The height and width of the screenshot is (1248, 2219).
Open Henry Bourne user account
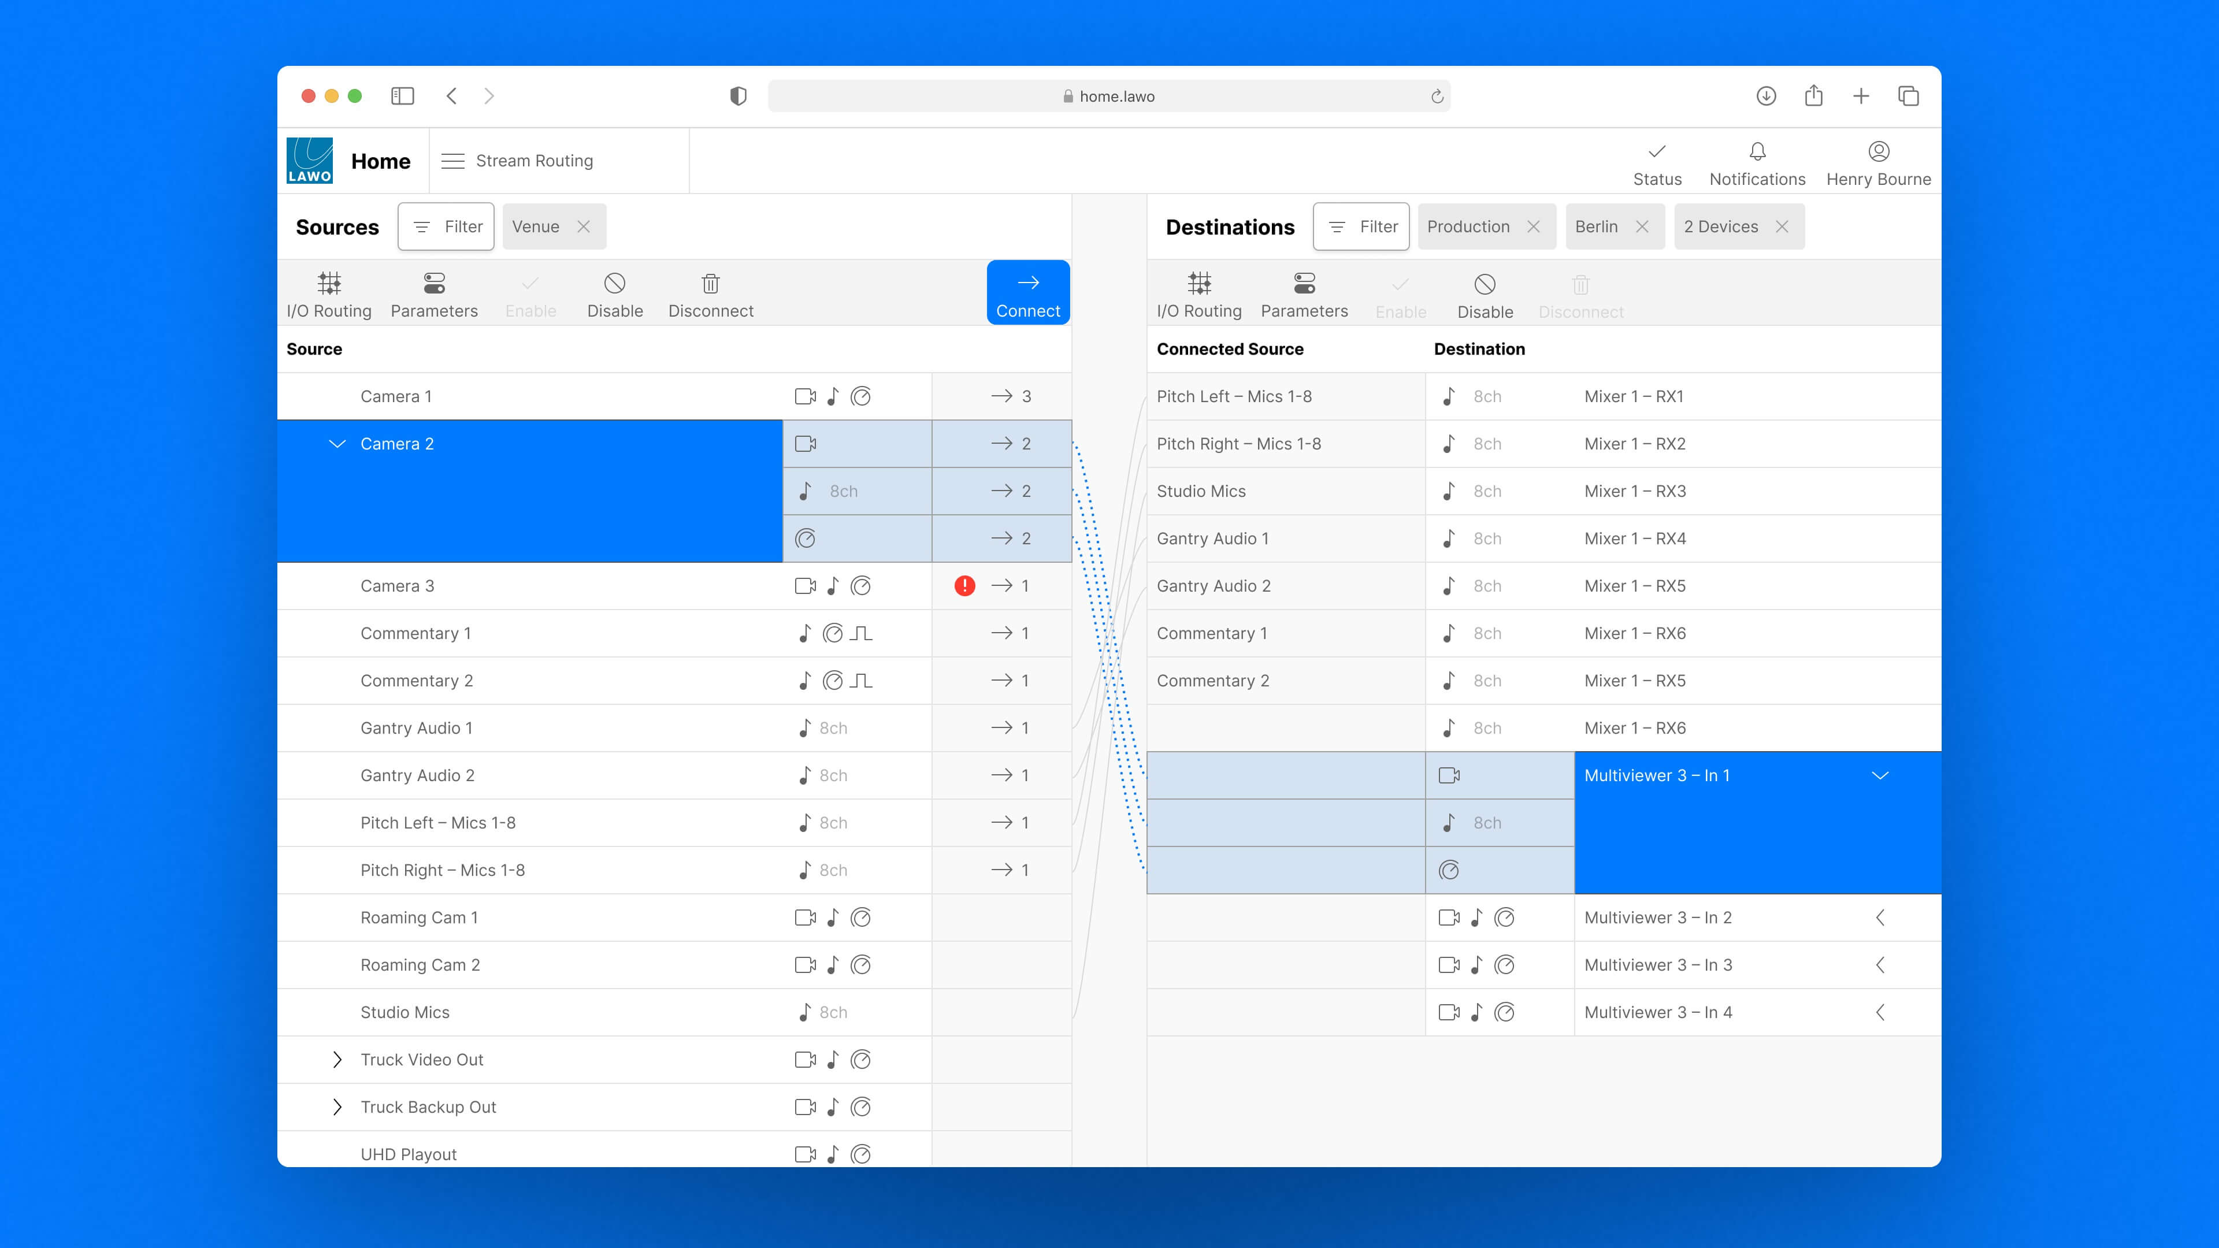pos(1879,164)
